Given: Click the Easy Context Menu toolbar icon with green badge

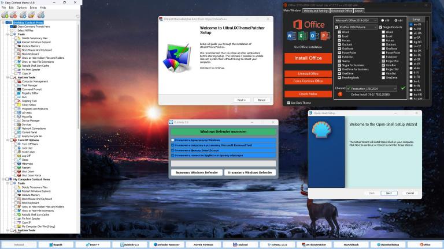Looking at the screenshot, I should [x=5, y=14].
